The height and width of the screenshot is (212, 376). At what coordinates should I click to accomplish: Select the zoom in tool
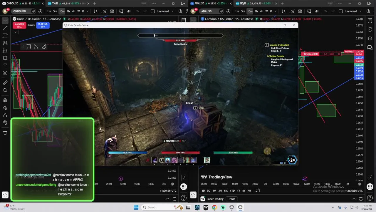point(5,90)
